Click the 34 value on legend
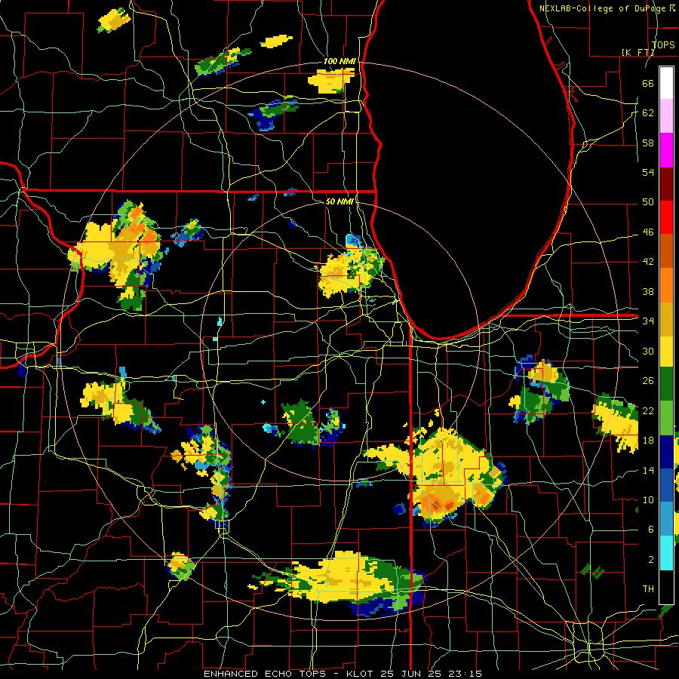 pos(648,321)
